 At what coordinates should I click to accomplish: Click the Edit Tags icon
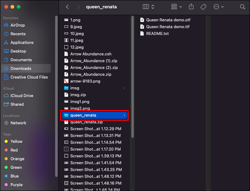[x=203, y=7]
